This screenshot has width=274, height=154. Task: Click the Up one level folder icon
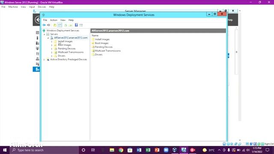click(x=55, y=25)
